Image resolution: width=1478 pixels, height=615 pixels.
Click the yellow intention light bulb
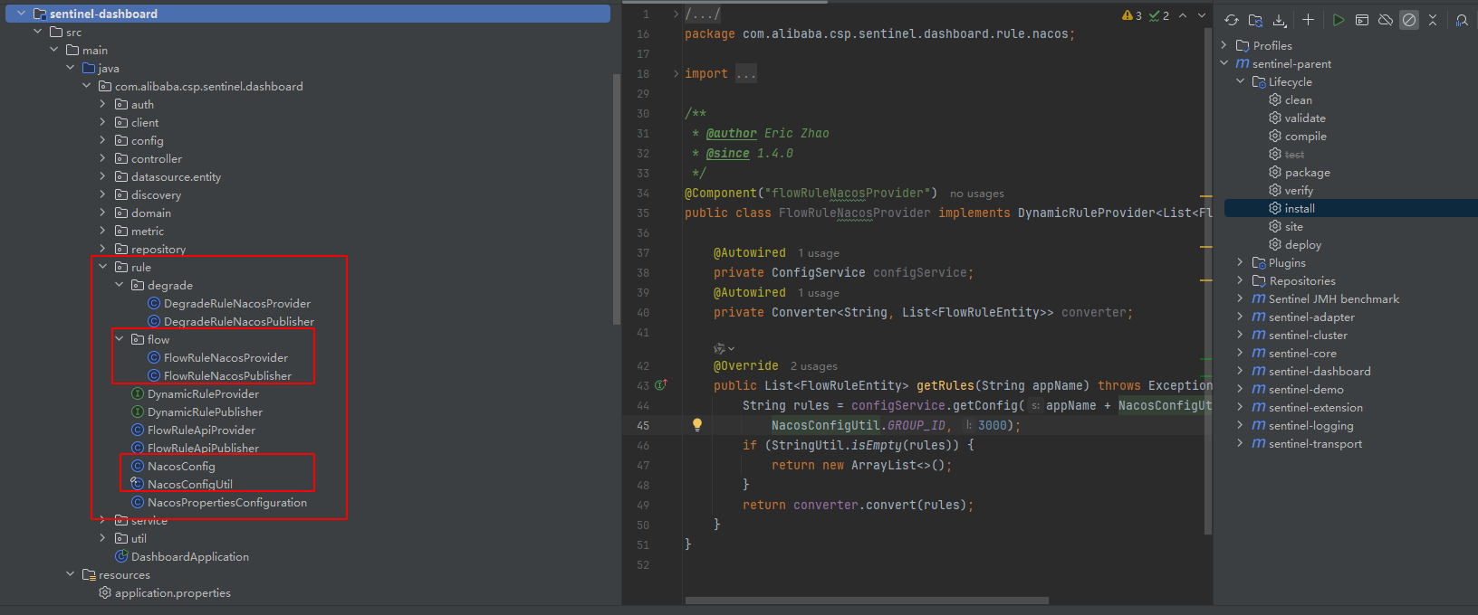tap(697, 425)
